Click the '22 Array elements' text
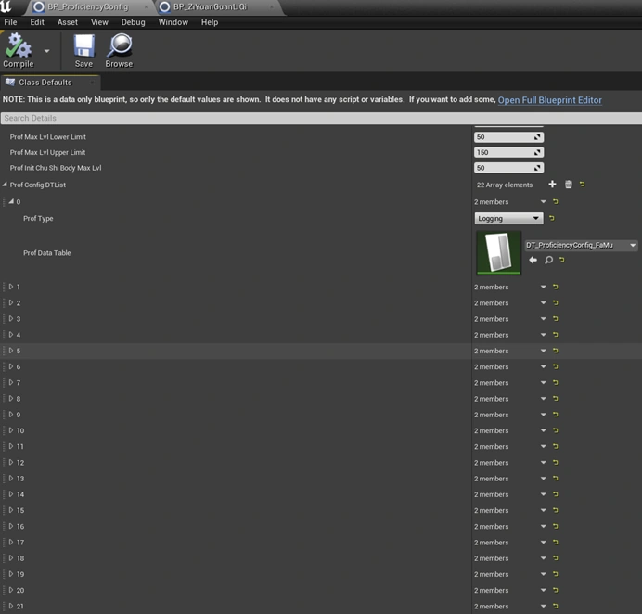Viewport: 642px width, 614px height. click(x=505, y=185)
